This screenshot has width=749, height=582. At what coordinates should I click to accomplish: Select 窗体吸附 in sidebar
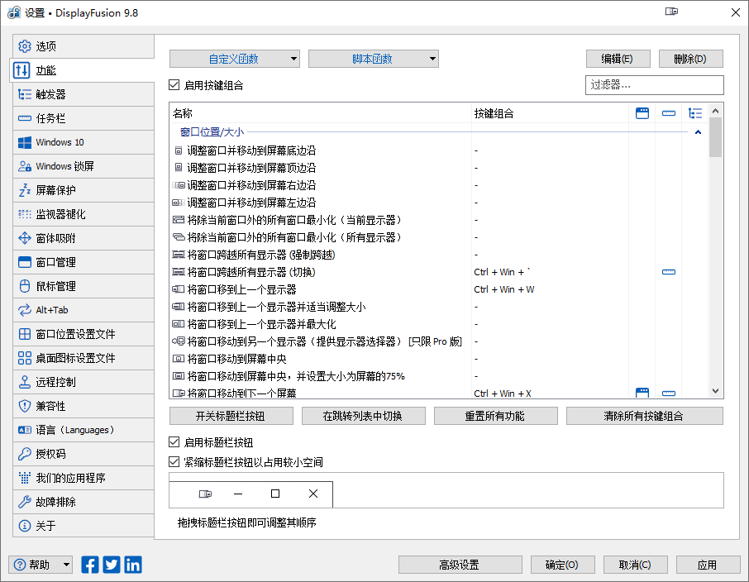[83, 238]
